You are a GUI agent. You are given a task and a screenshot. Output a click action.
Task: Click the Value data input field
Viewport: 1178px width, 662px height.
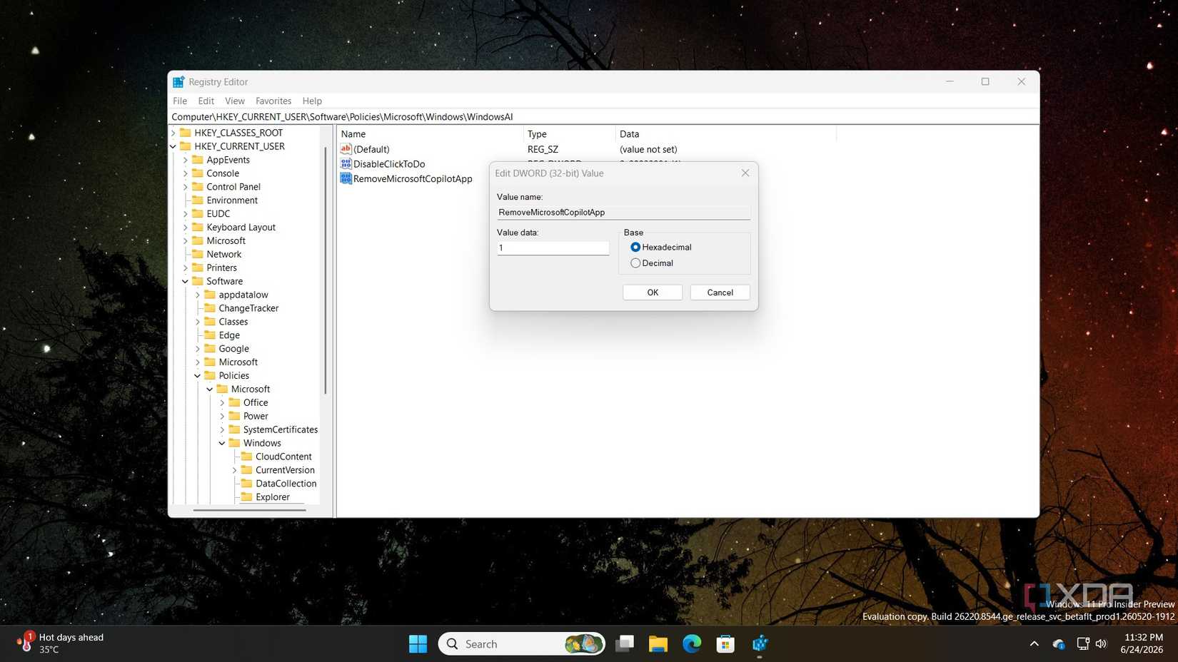[553, 248]
